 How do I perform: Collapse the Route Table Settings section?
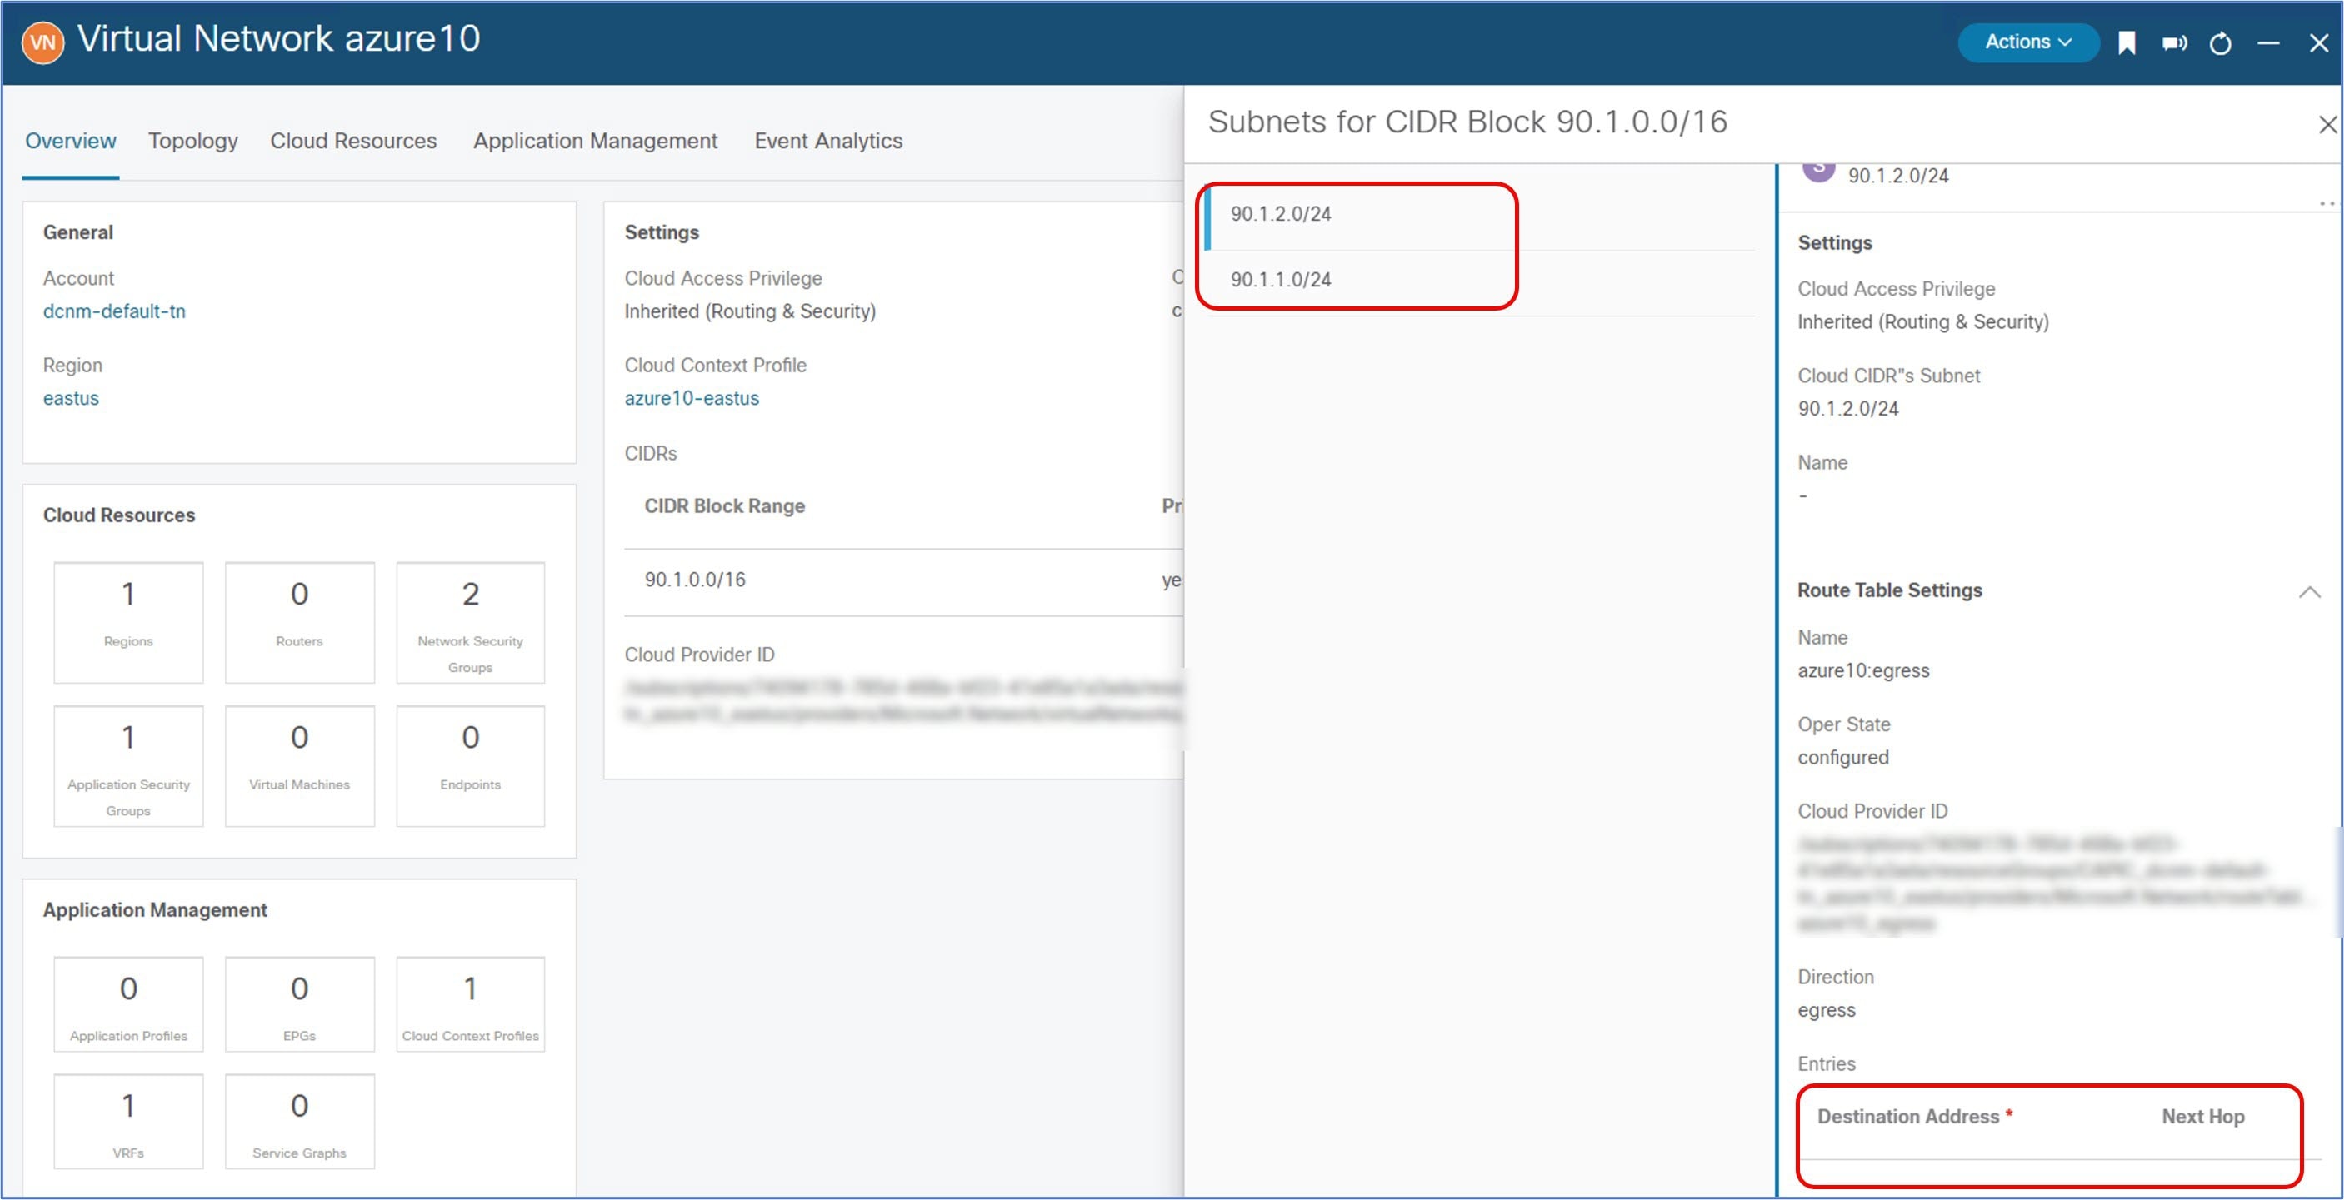click(2308, 592)
